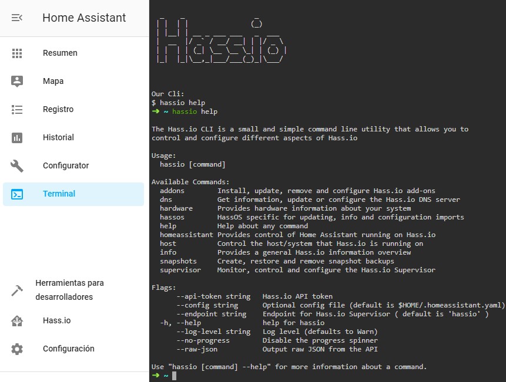
Task: Click the 'supervisor' command text
Action: point(180,270)
